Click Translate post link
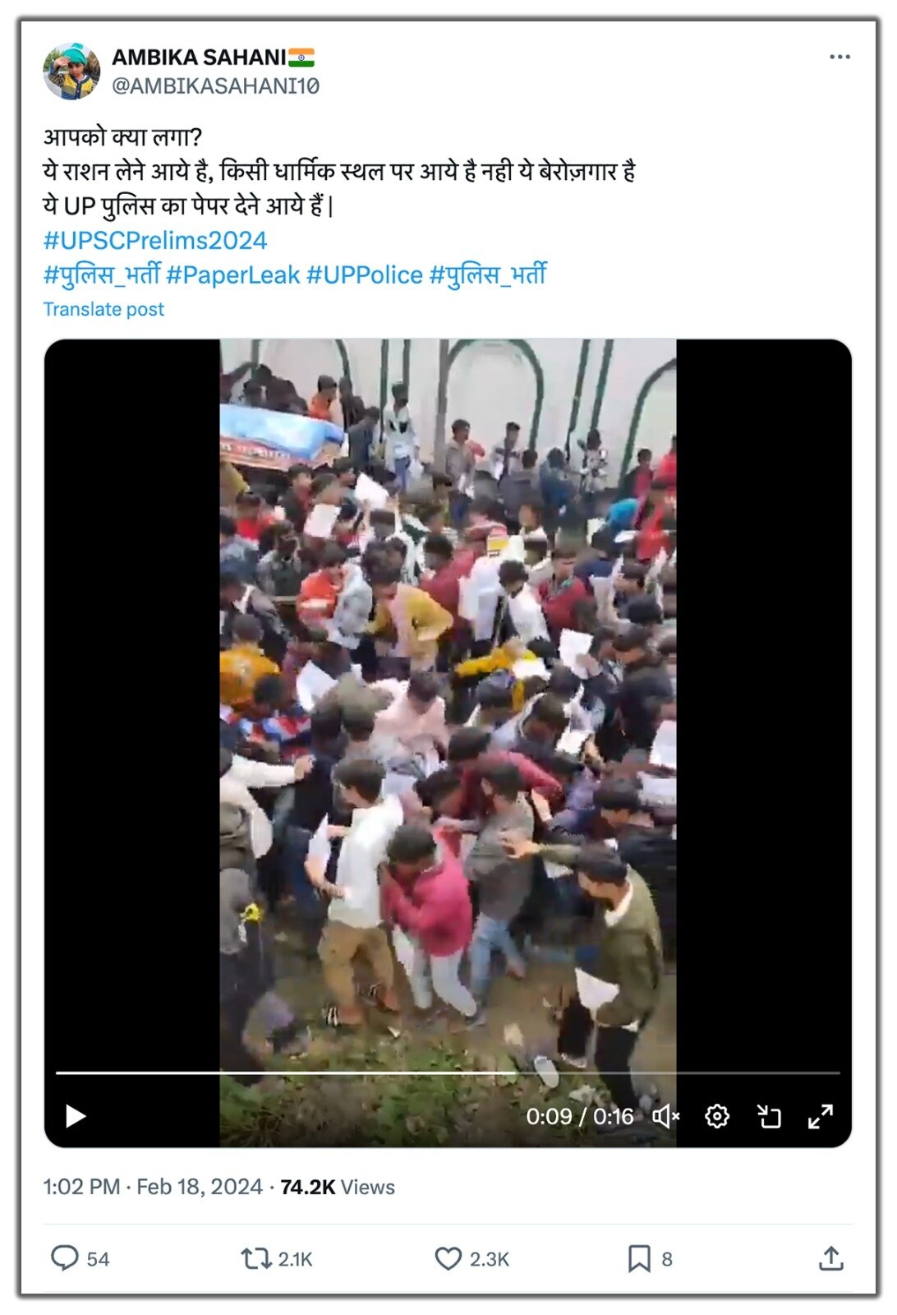 pyautogui.click(x=103, y=309)
